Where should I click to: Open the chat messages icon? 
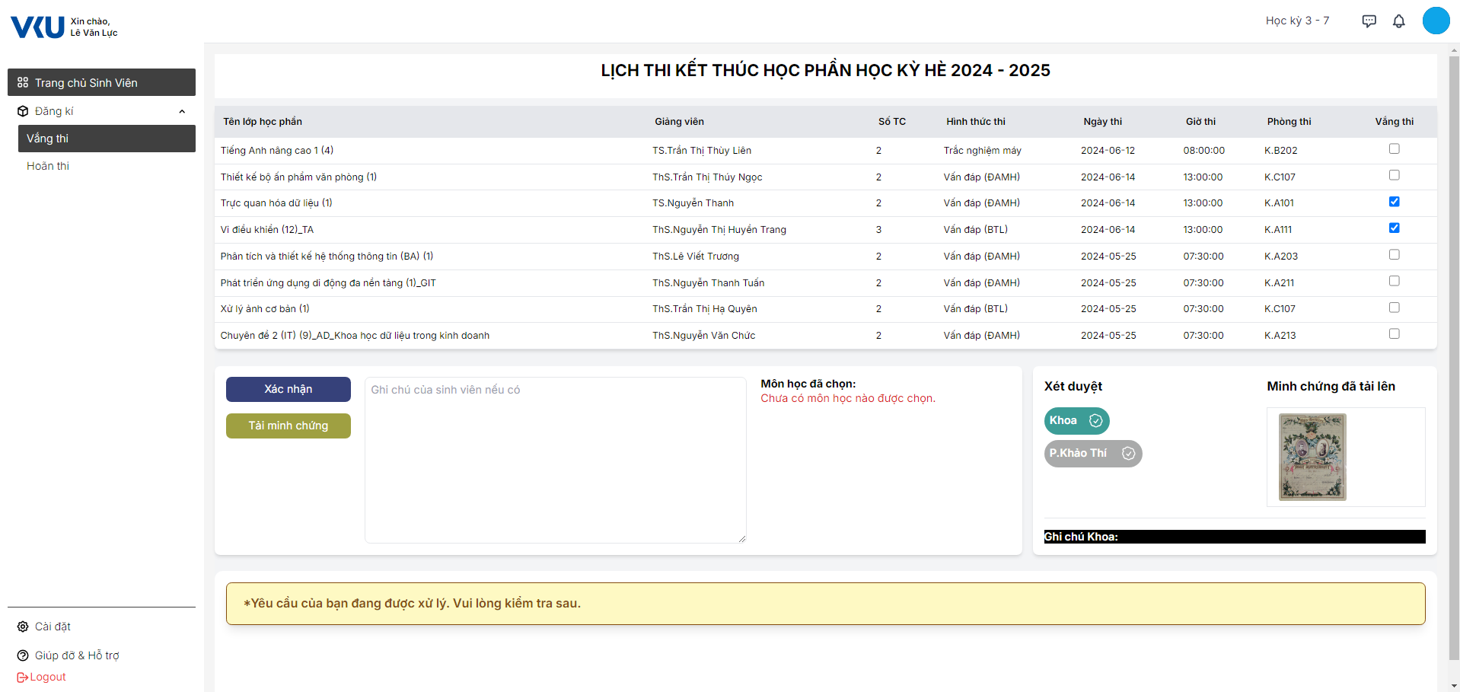click(x=1369, y=21)
